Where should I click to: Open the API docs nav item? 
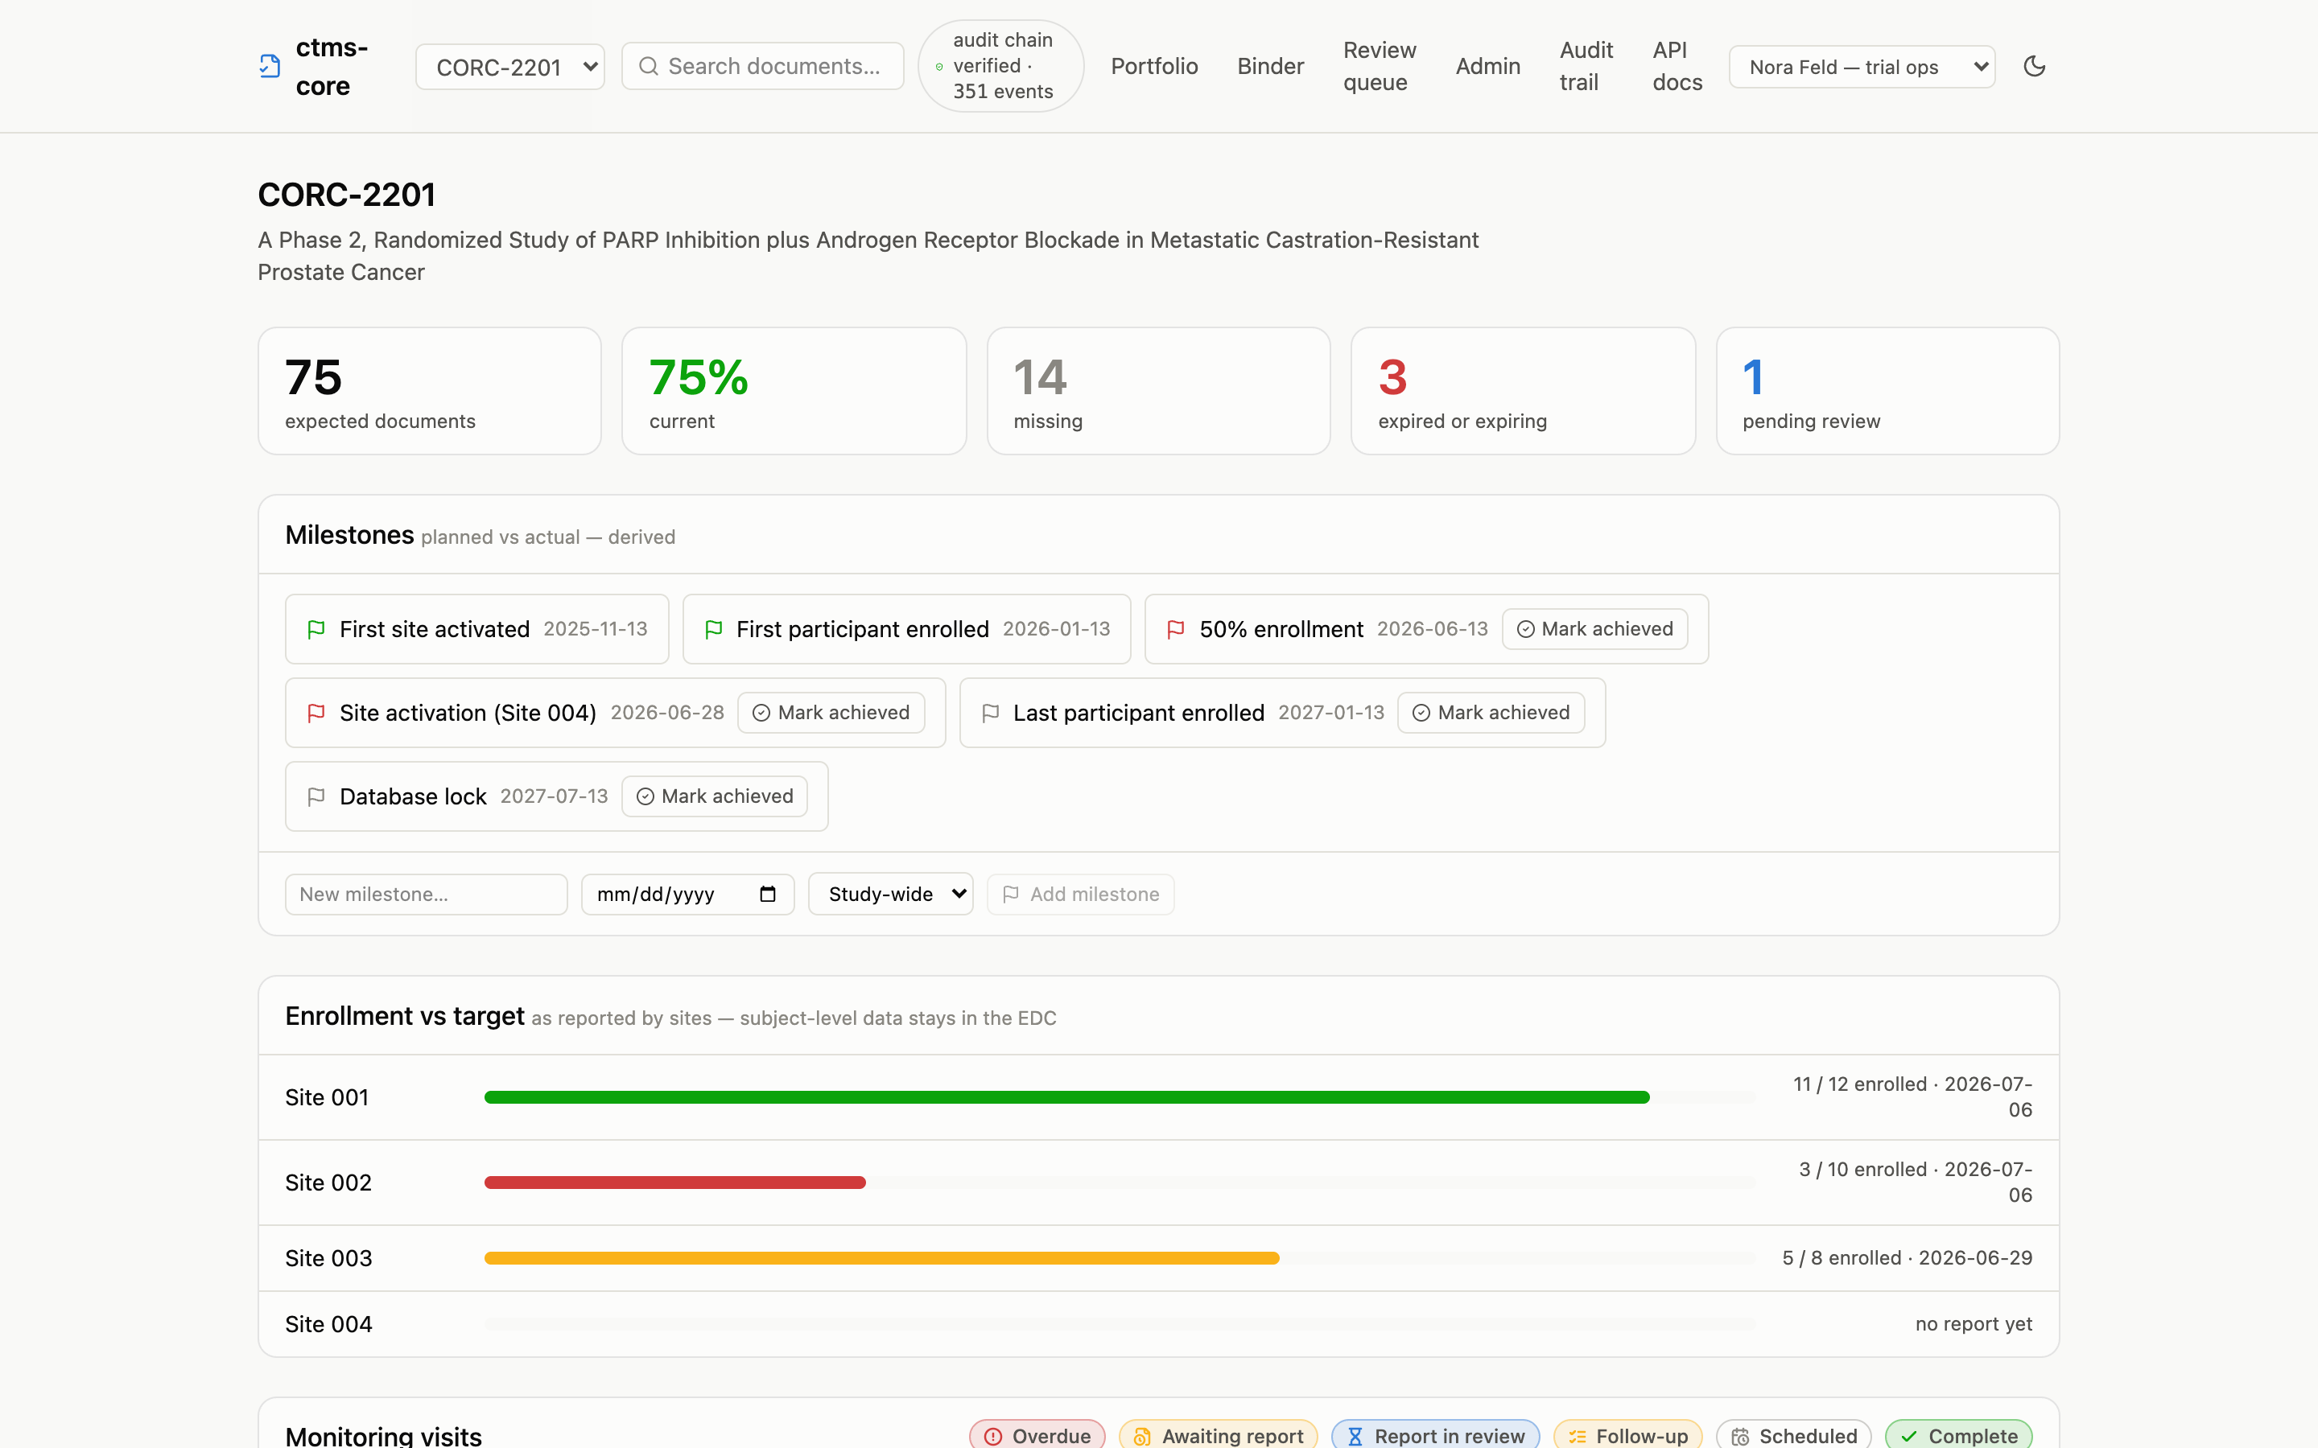[1677, 66]
